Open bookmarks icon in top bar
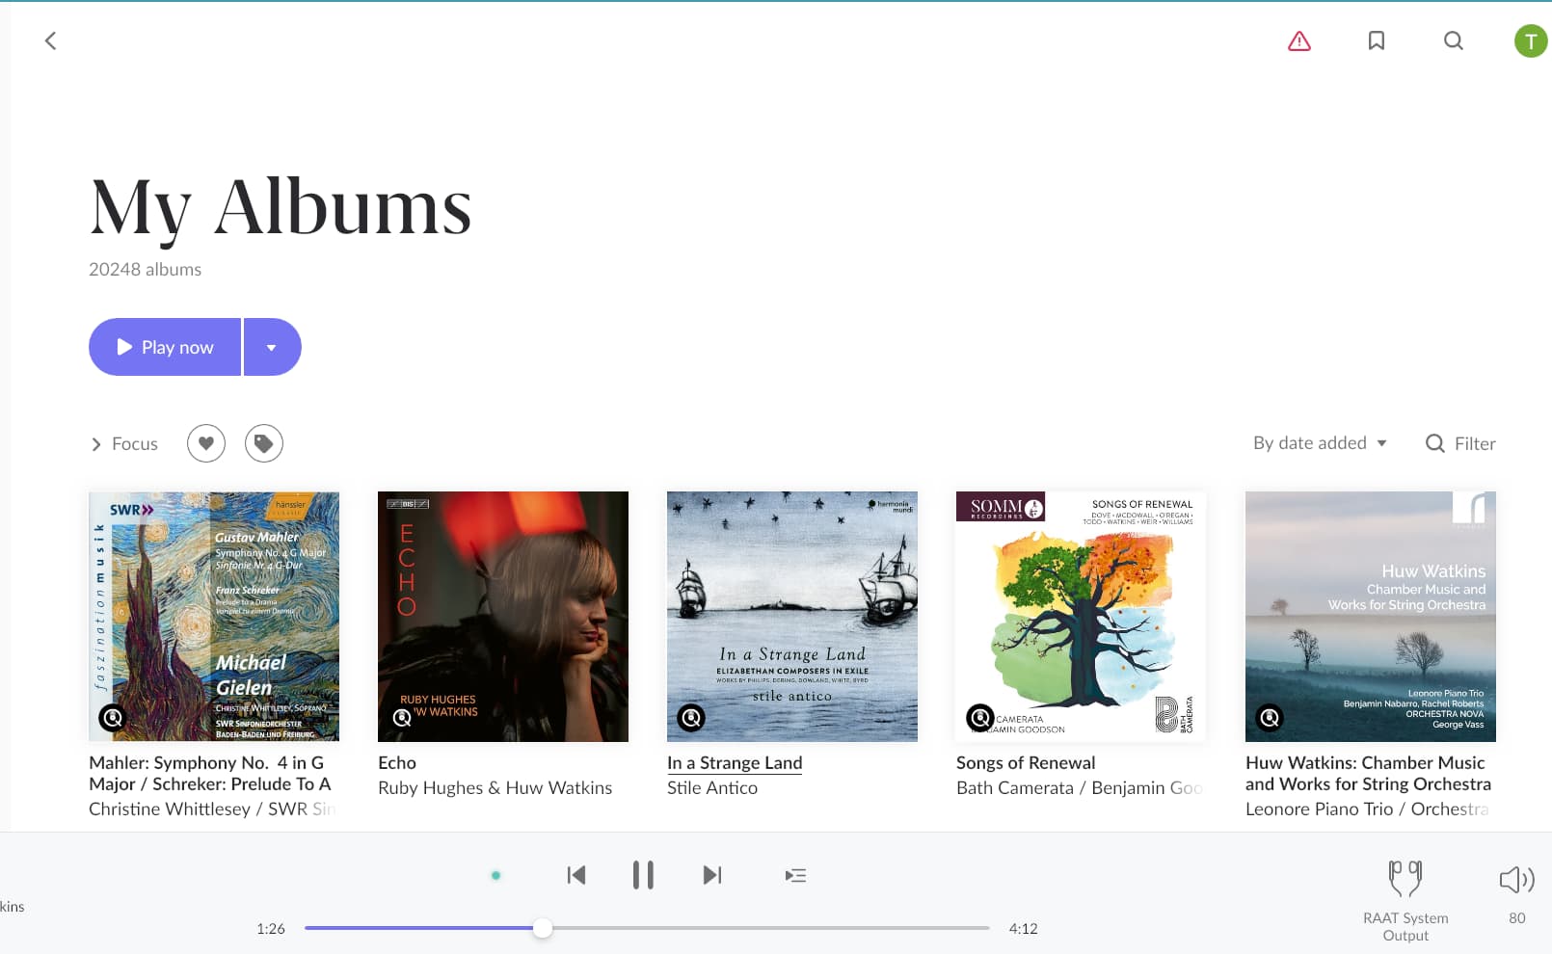Viewport: 1552px width, 954px height. (x=1377, y=40)
